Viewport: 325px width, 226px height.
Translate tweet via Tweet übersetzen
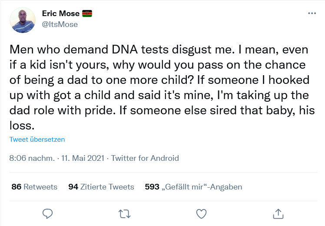[37, 140]
